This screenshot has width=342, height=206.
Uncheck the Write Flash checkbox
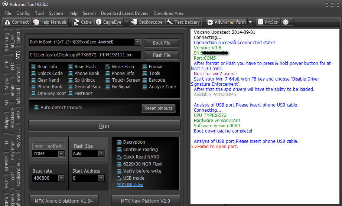(x=108, y=67)
